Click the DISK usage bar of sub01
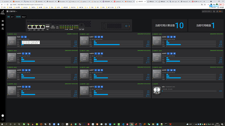This screenshot has width=225, height=126. [x=118, y=44]
